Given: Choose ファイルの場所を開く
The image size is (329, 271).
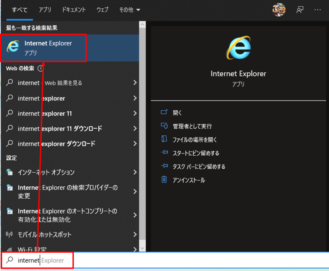Looking at the screenshot, I should pyautogui.click(x=194, y=140).
